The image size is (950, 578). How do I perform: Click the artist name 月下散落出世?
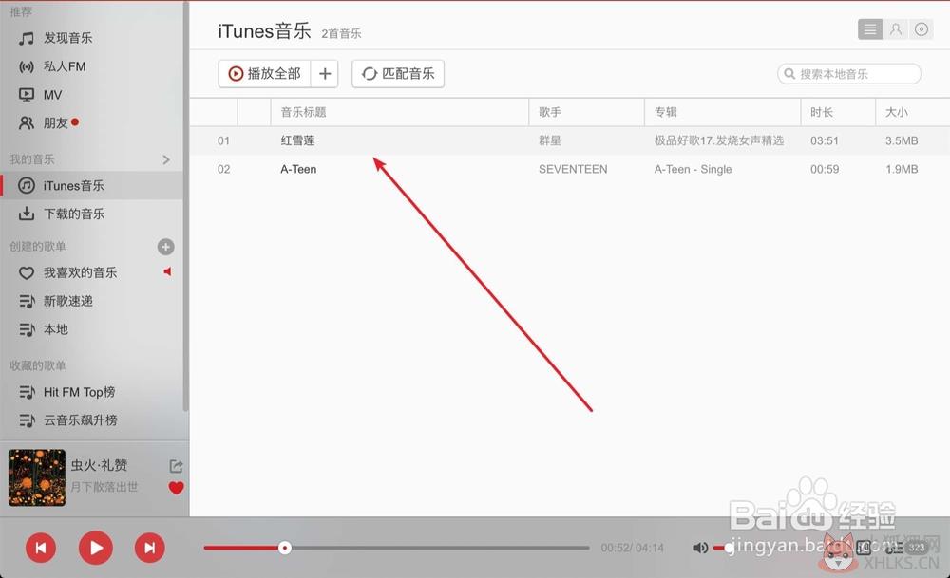click(104, 487)
